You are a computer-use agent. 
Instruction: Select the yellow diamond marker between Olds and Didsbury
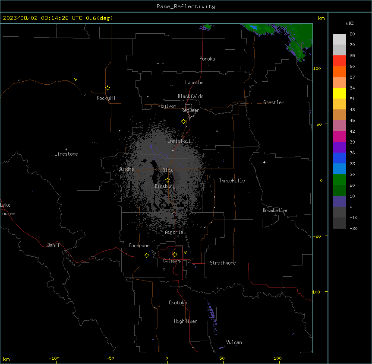[x=167, y=180]
